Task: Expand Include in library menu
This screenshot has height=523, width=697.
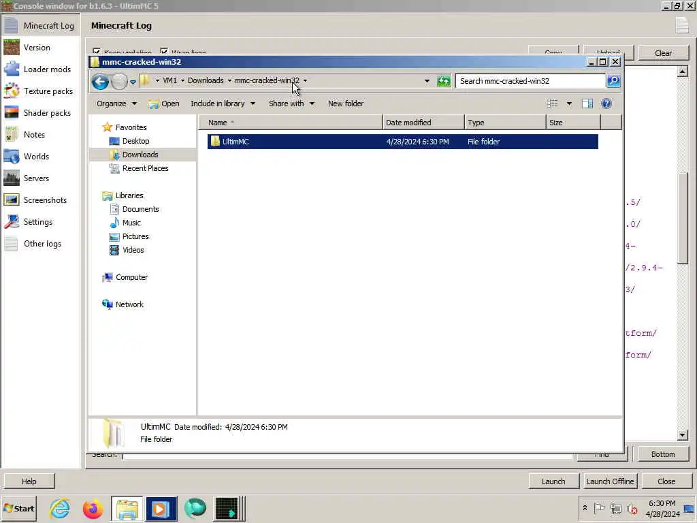Action: (223, 104)
